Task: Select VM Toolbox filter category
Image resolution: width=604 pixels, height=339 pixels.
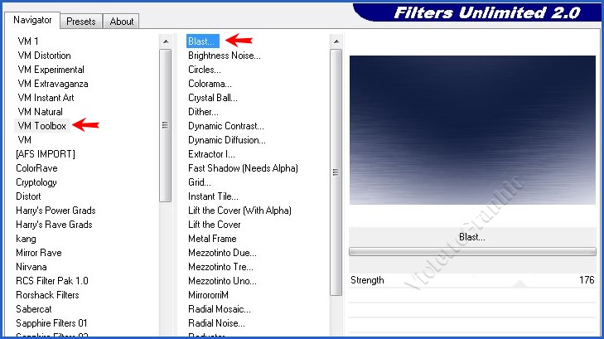Action: pos(41,126)
